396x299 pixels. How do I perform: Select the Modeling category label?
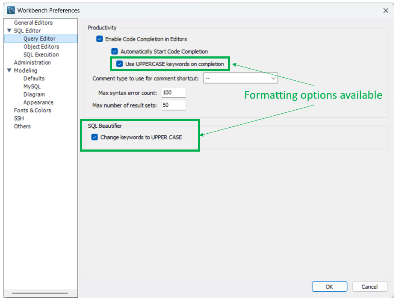(x=26, y=70)
